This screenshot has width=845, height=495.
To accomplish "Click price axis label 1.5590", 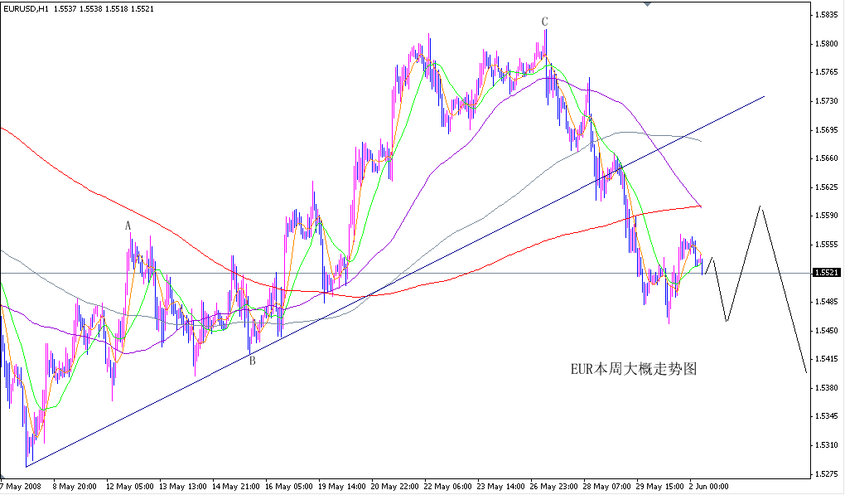I will click(x=827, y=215).
